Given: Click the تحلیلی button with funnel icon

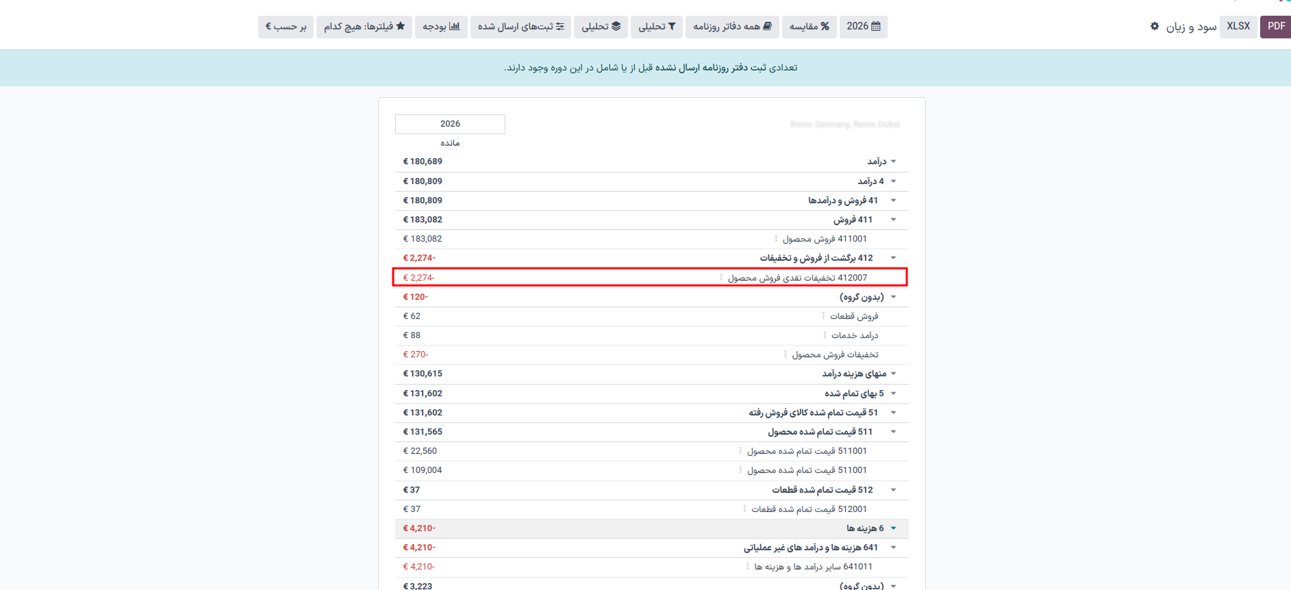Looking at the screenshot, I should click(x=657, y=27).
